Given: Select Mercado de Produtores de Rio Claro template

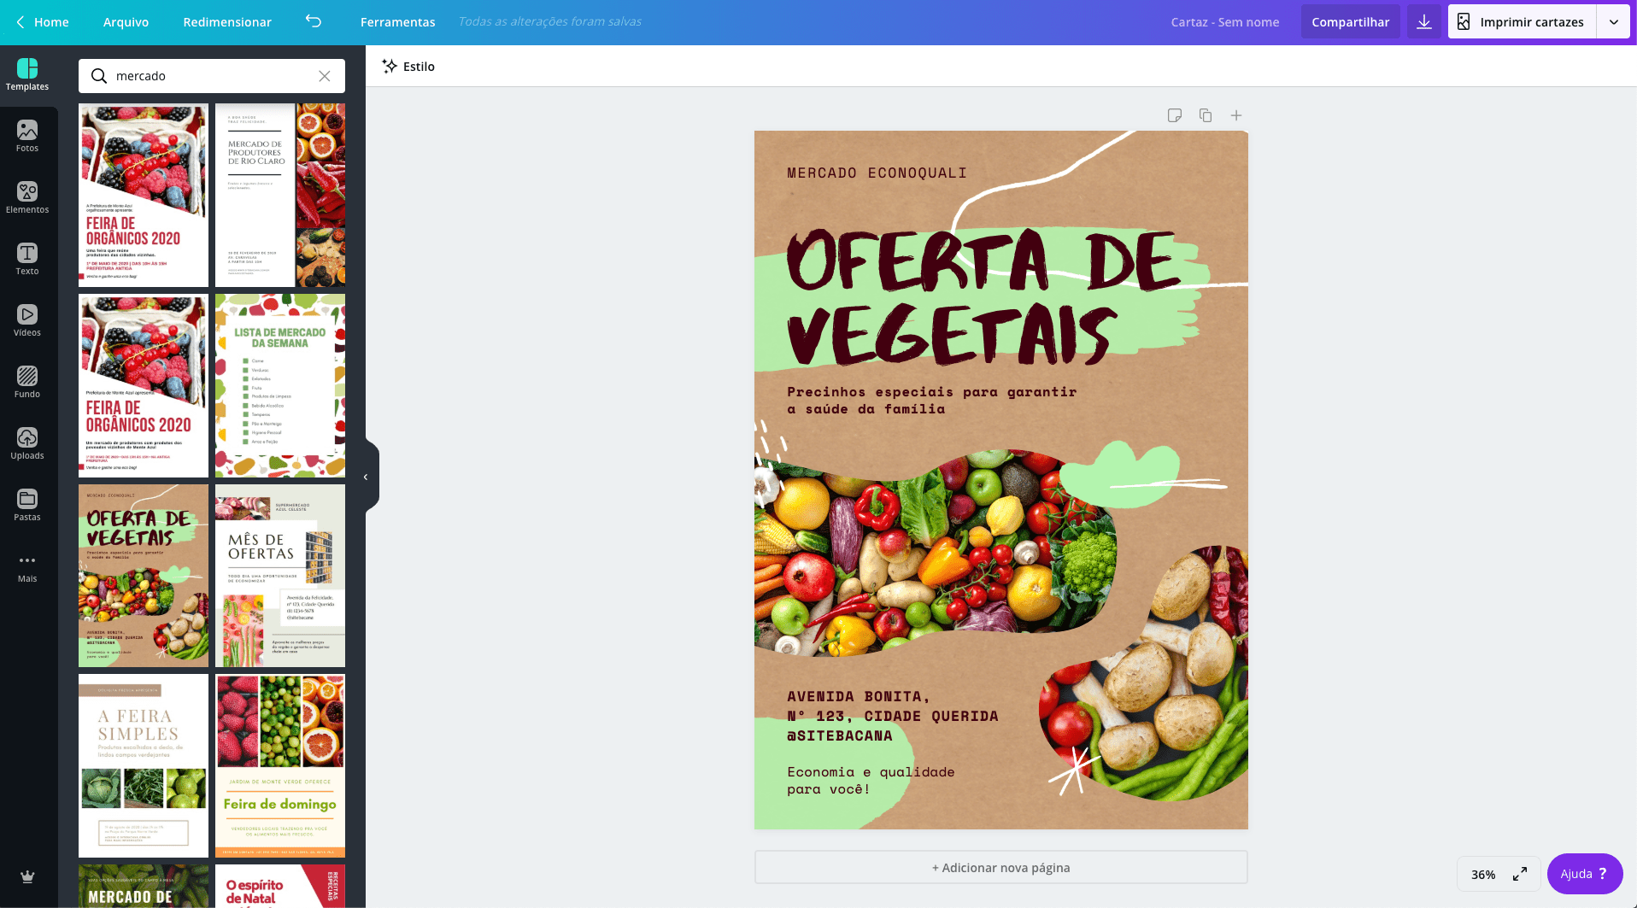Looking at the screenshot, I should 280,196.
